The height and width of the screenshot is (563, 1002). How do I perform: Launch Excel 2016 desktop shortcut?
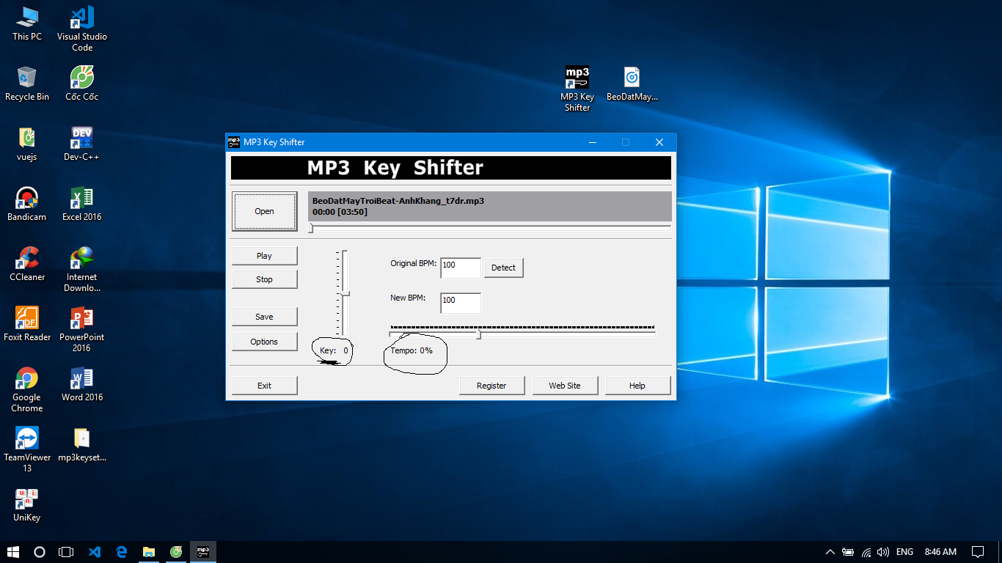click(82, 204)
